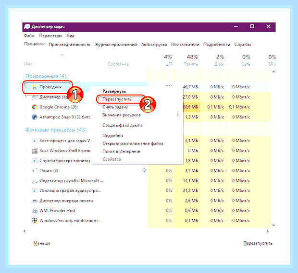Choose Перезапустить in context menu
The image size is (298, 273).
point(117,99)
